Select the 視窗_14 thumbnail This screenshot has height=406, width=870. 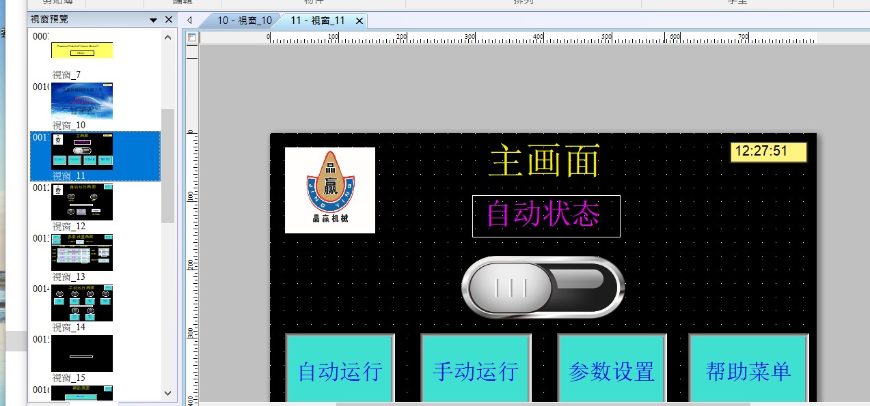tap(82, 303)
